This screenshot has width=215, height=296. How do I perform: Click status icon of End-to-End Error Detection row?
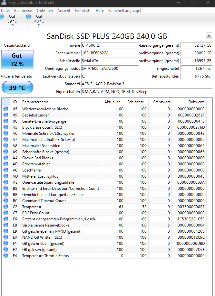pos(6,188)
